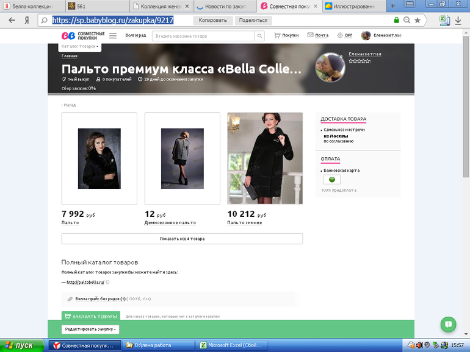Open the green chat support bubble
Image resolution: width=470 pixels, height=352 pixels.
coord(448,324)
